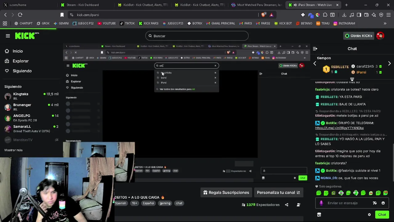Open the emoji picker smiley
The height and width of the screenshot is (222, 394).
pos(383,203)
